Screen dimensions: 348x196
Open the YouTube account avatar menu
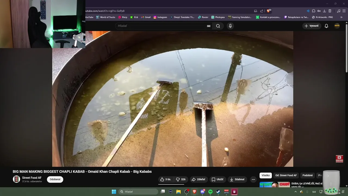tap(337, 26)
